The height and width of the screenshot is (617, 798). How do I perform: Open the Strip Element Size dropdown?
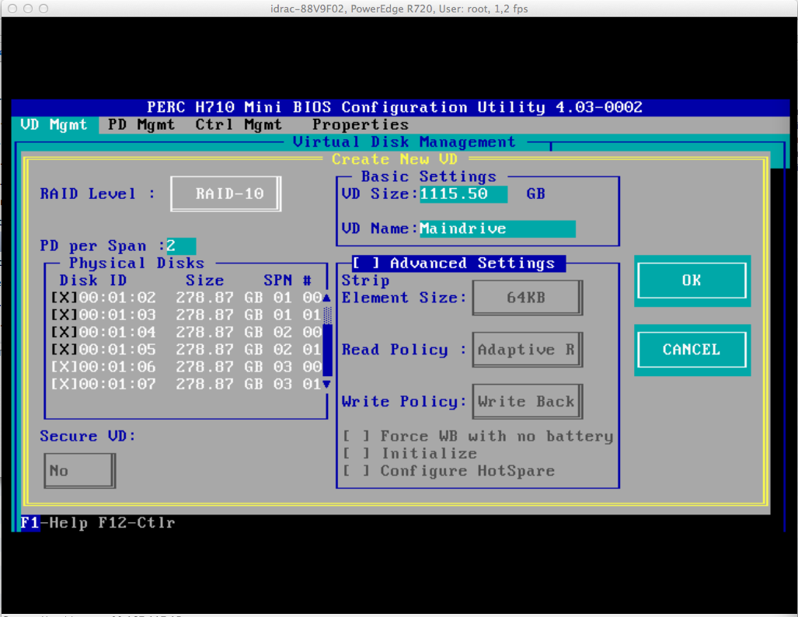point(528,298)
